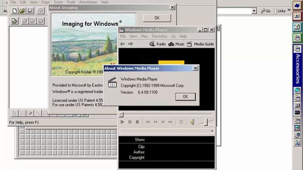Image resolution: width=303 pixels, height=170 pixels.
Task: Toggle the Mute speaker icon in Media Player
Action: (x=193, y=122)
